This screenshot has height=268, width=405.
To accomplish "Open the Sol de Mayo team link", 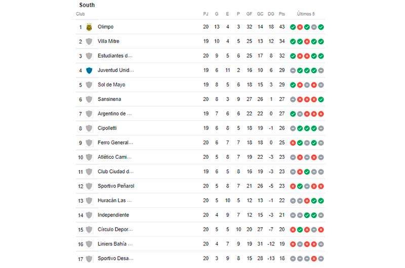I will coord(111,85).
